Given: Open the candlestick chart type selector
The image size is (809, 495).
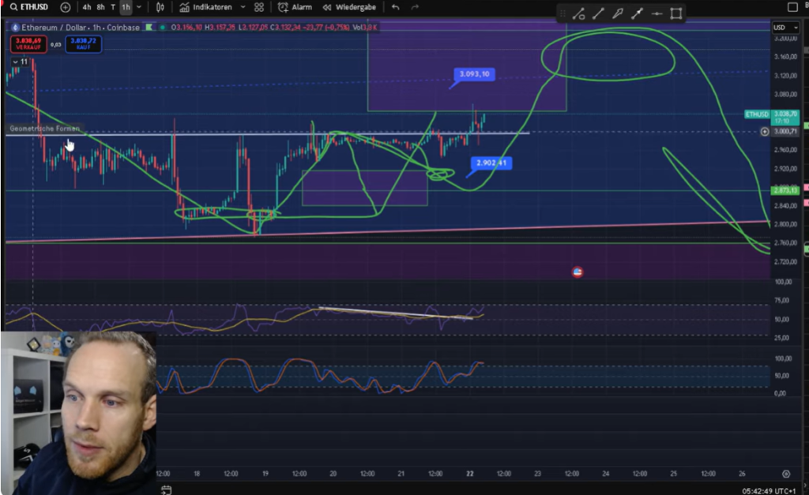Looking at the screenshot, I should click(160, 7).
